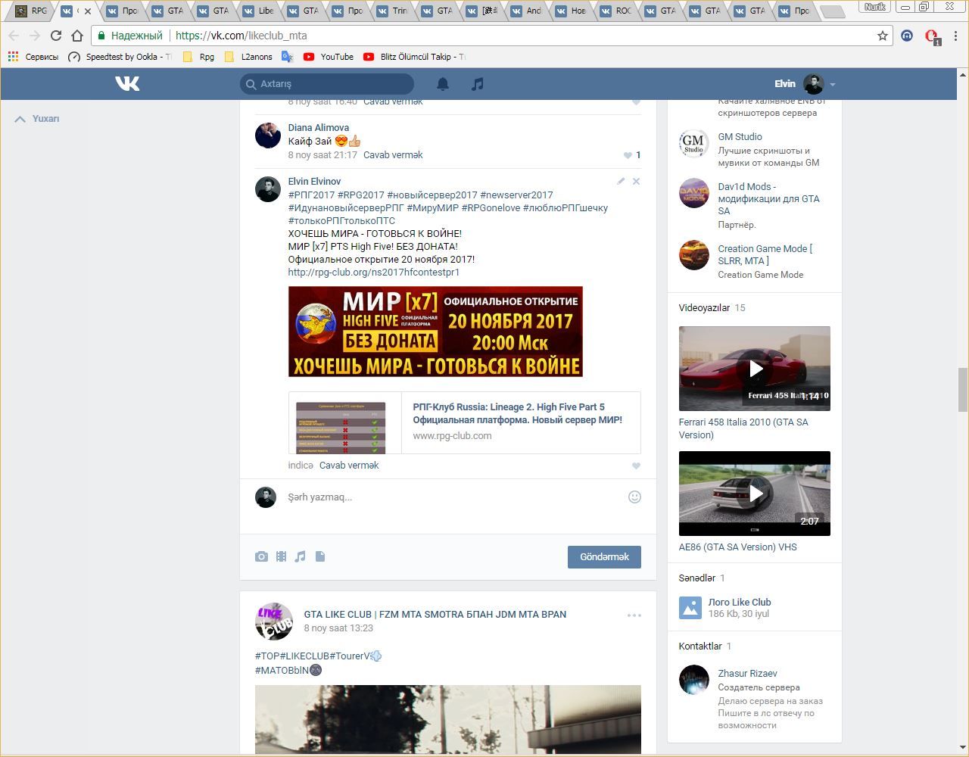
Task: Open Dav1d Mods group link
Action: point(769,198)
